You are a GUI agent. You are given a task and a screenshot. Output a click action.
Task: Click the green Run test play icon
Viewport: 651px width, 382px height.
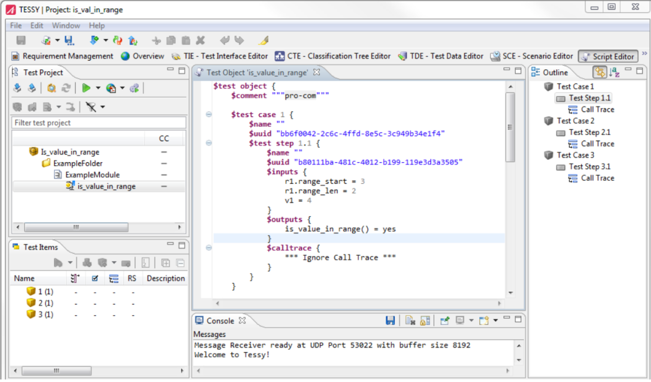(x=86, y=89)
